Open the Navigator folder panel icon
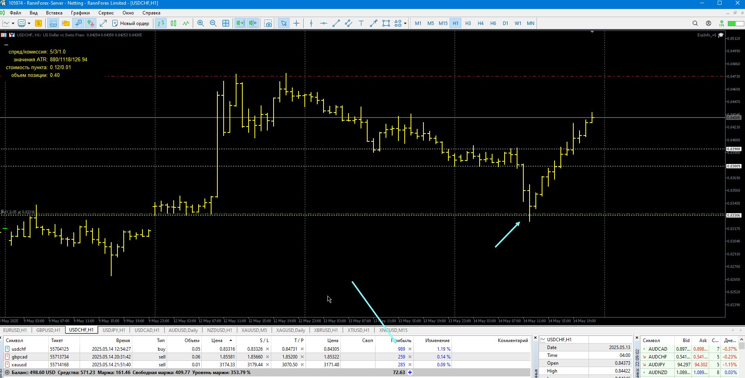Image resolution: width=745 pixels, height=378 pixels. pos(66,23)
